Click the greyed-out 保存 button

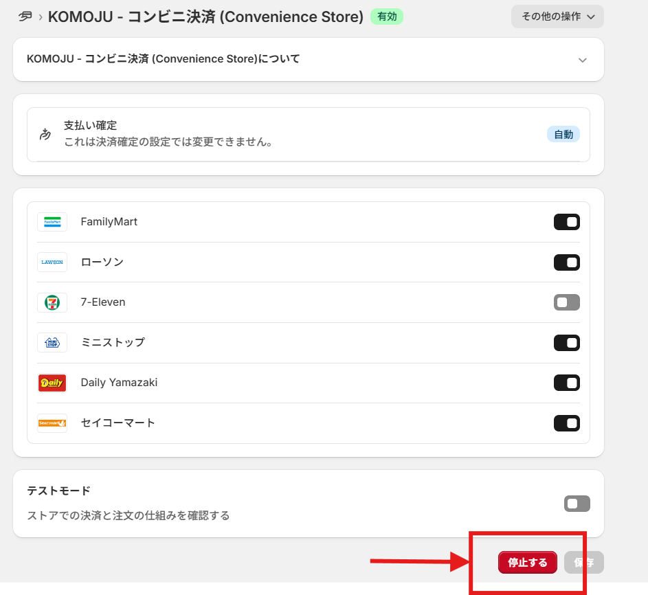[583, 563]
